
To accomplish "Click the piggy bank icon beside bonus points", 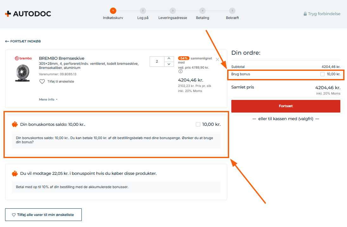I will point(15,174).
